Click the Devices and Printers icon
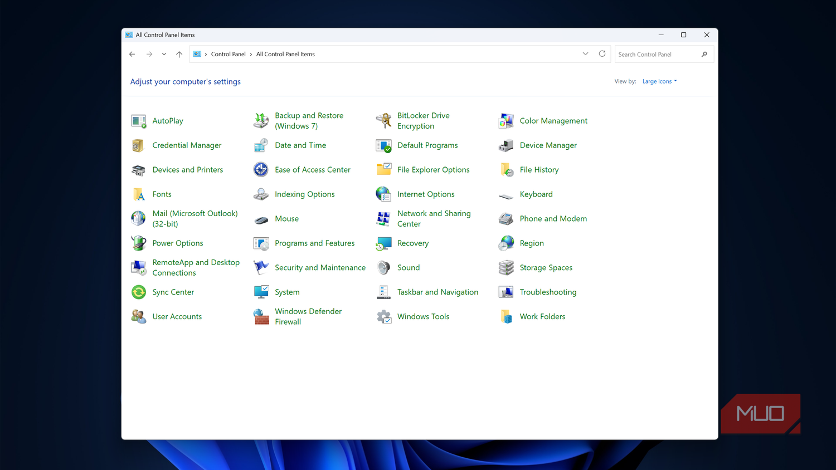This screenshot has height=470, width=836. [138, 170]
